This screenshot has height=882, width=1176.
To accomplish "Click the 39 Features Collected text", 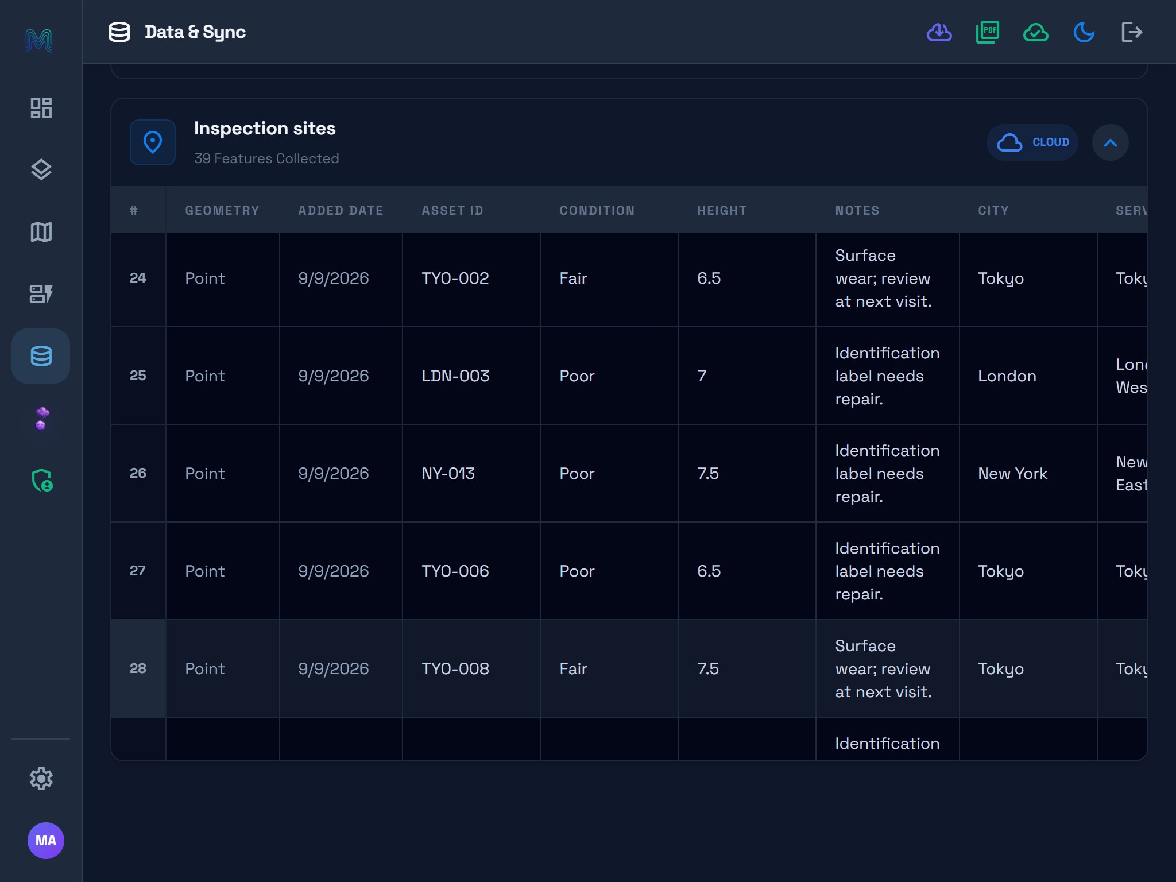I will (x=266, y=158).
